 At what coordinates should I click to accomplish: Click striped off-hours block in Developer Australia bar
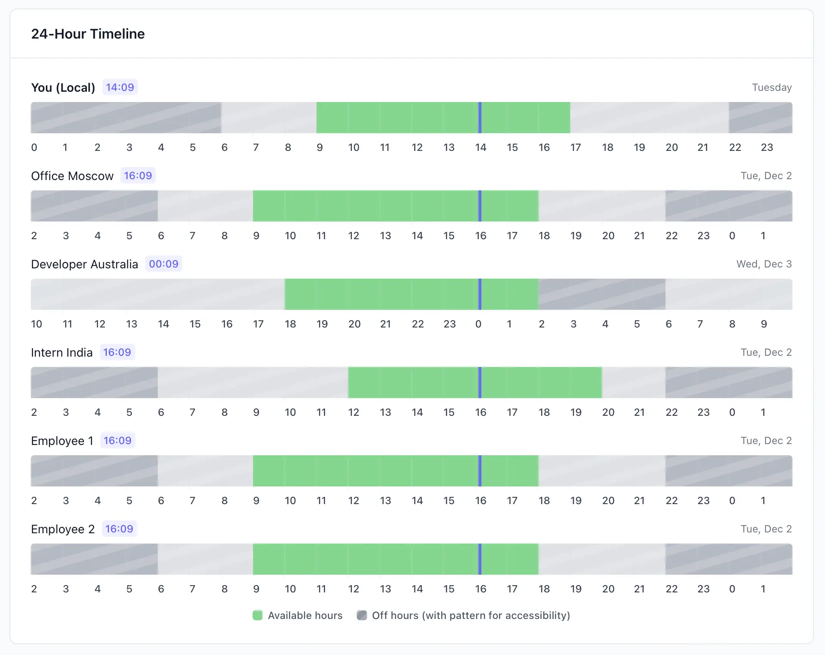click(602, 294)
